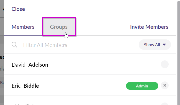Click the bold surname Biddle

(x=31, y=86)
